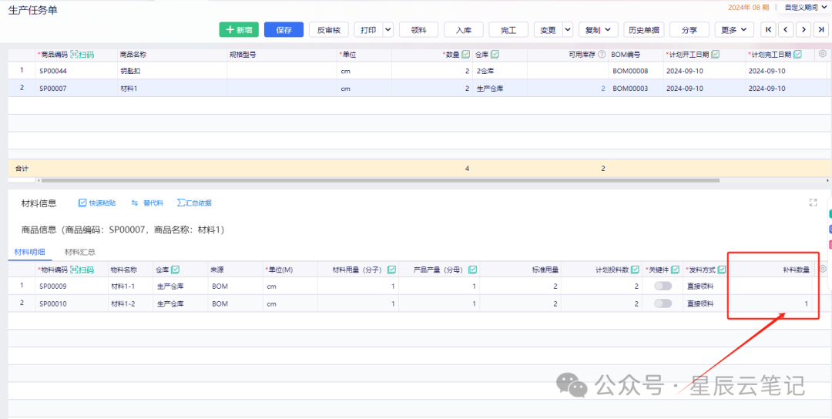Toggle checkbox on 发料方式 column header
The width and height of the screenshot is (832, 419).
[722, 270]
